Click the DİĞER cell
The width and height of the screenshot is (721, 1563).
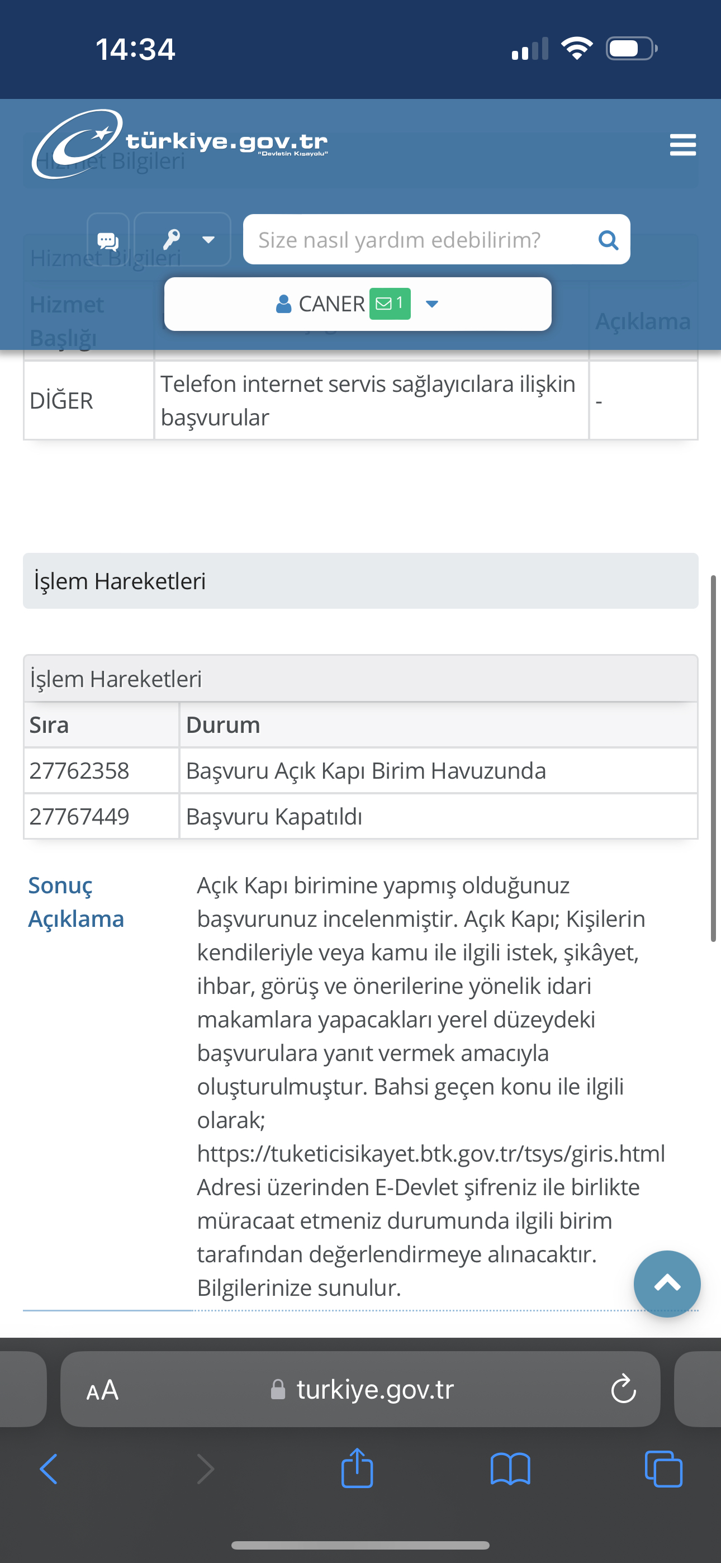[89, 400]
